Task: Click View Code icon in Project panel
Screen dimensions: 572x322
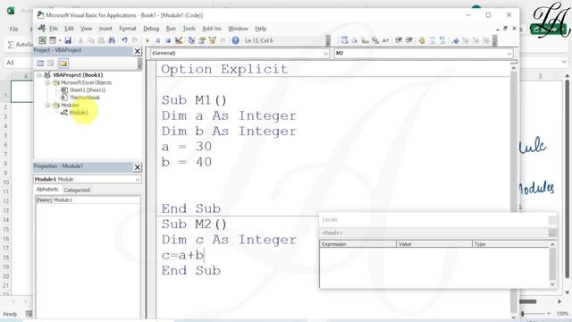Action: click(40, 64)
